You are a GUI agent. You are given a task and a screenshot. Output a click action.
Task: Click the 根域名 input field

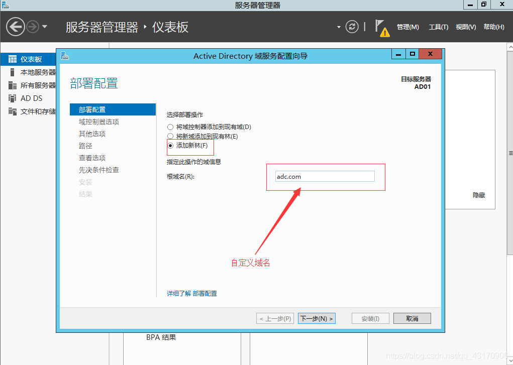325,176
